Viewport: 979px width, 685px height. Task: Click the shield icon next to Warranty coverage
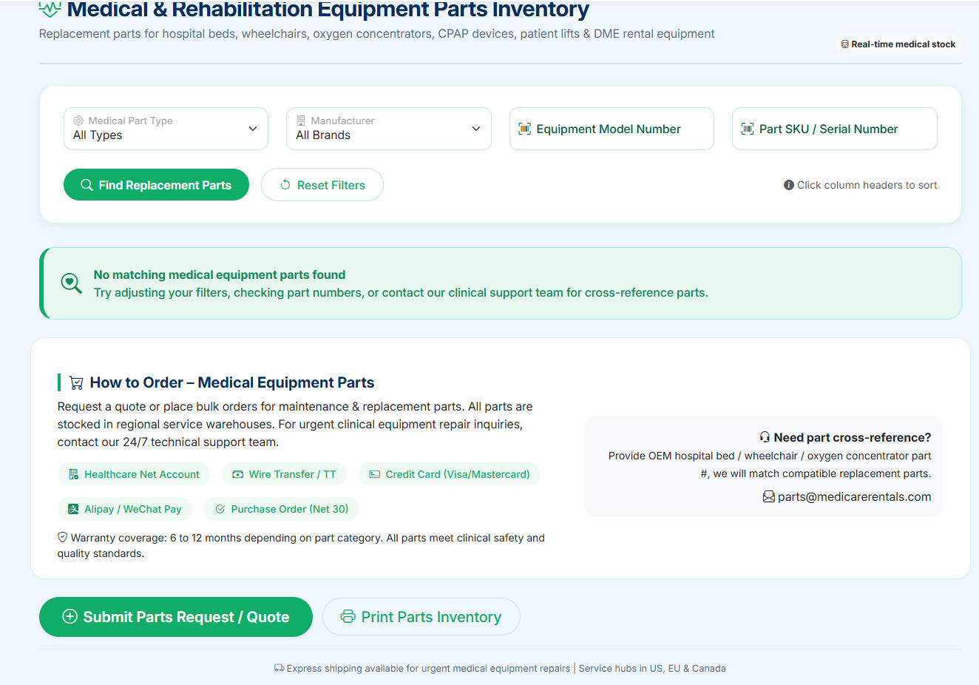click(x=63, y=537)
